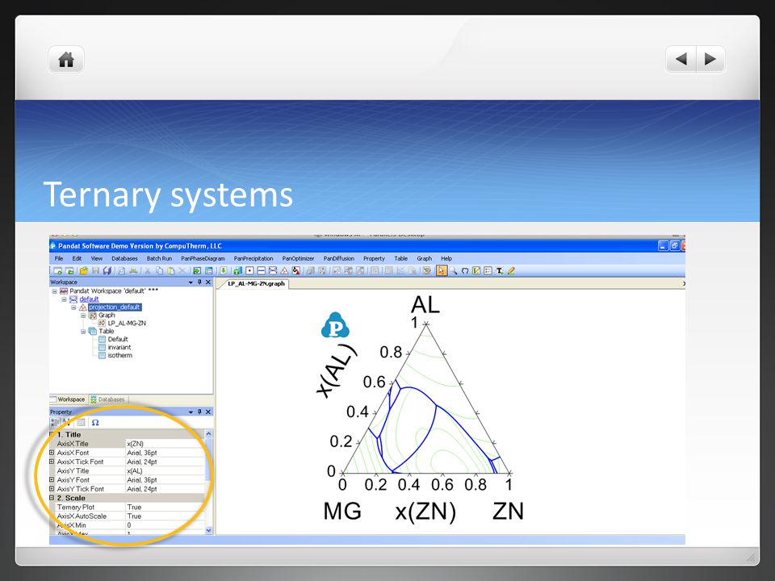Select the 'Default' table item
Viewport: 775px width, 581px height.
(x=118, y=340)
